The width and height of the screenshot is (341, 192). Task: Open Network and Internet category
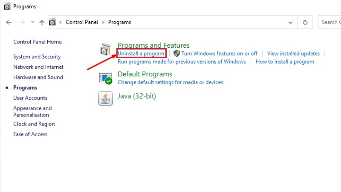coord(38,67)
